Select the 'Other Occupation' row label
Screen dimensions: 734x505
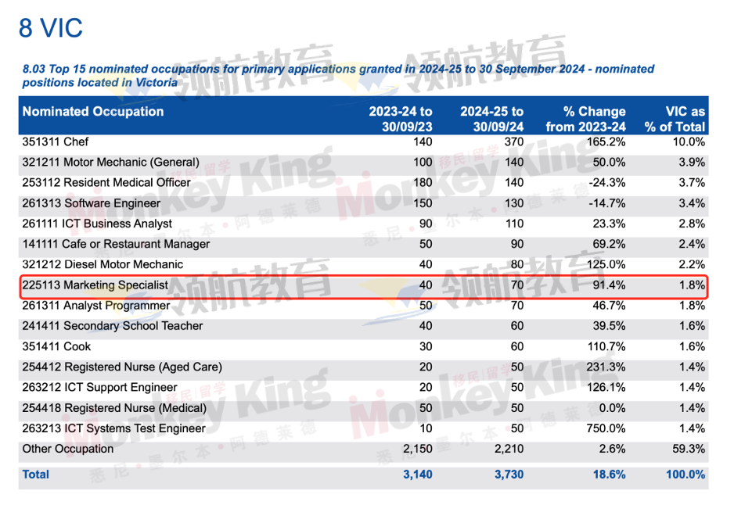68,449
